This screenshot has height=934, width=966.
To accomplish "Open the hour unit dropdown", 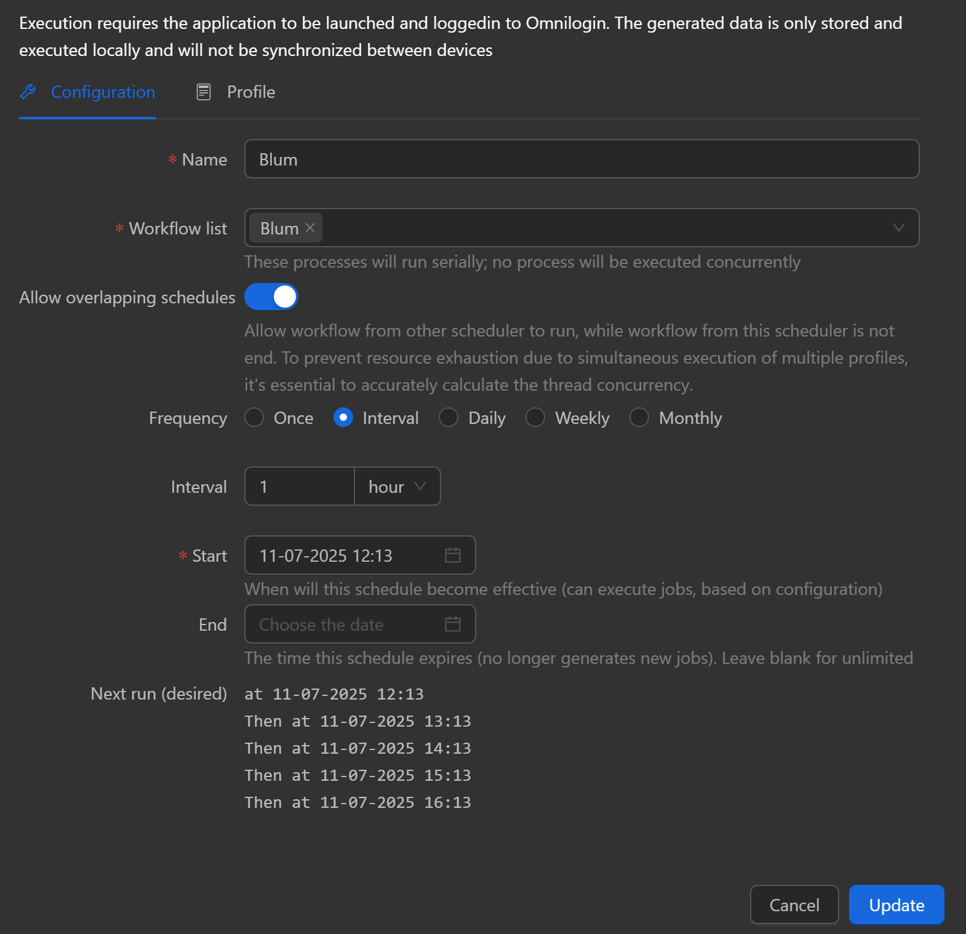I will [x=397, y=486].
